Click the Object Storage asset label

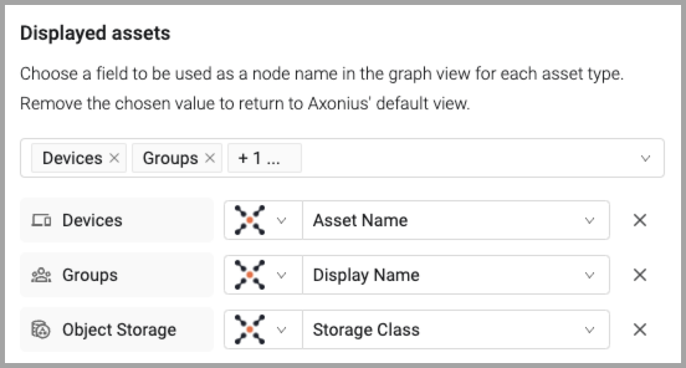[x=119, y=330]
